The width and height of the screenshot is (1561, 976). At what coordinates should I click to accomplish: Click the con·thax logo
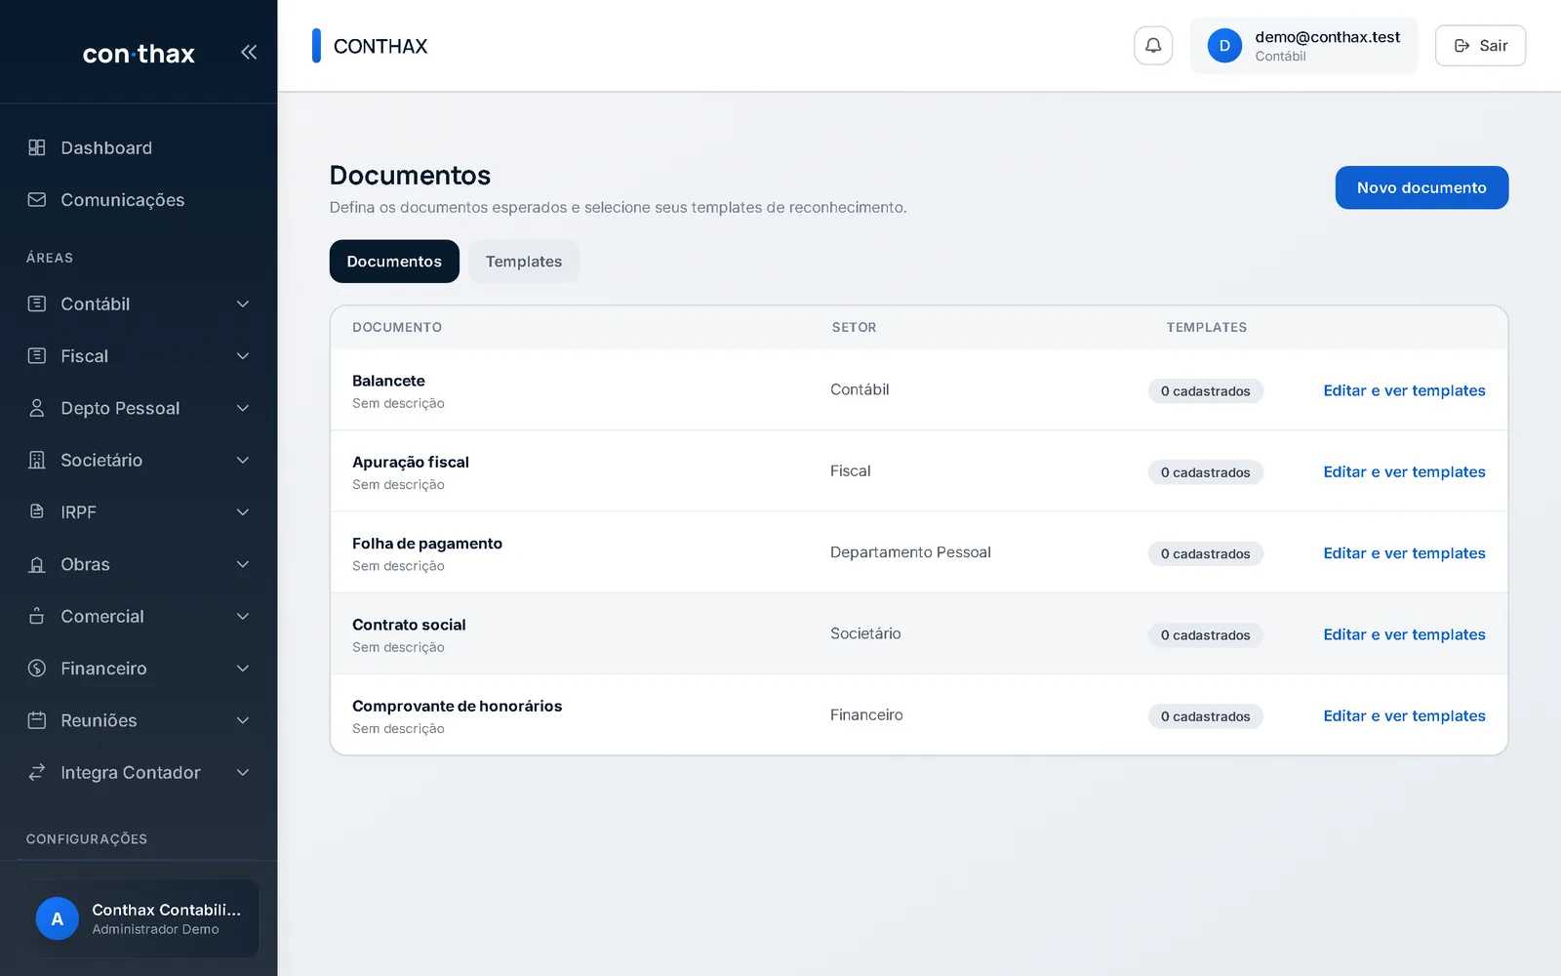pos(139,54)
